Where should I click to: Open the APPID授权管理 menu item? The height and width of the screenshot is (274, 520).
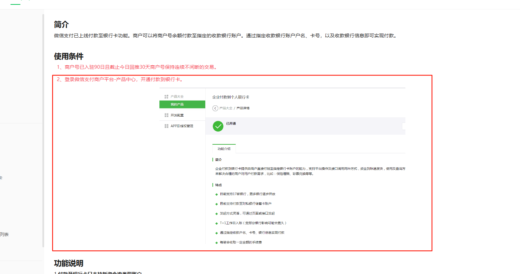(x=182, y=126)
